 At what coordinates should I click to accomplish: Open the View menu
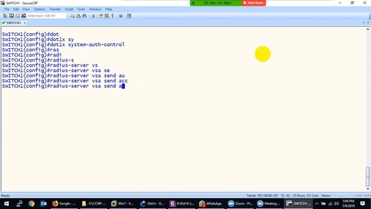click(x=26, y=9)
